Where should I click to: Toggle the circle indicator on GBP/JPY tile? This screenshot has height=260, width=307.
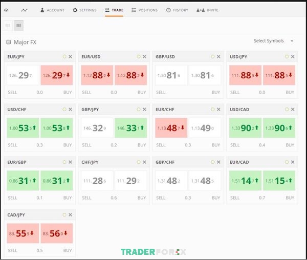[x=139, y=109]
